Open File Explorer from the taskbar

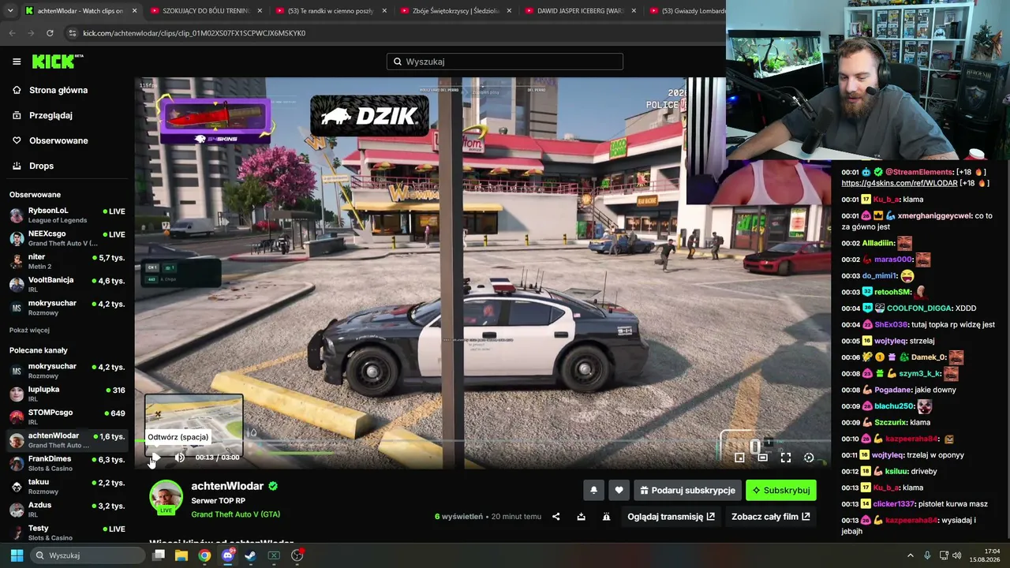click(181, 555)
